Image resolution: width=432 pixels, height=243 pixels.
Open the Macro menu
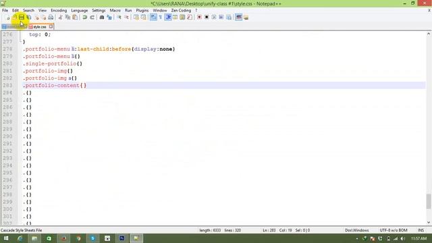click(115, 11)
